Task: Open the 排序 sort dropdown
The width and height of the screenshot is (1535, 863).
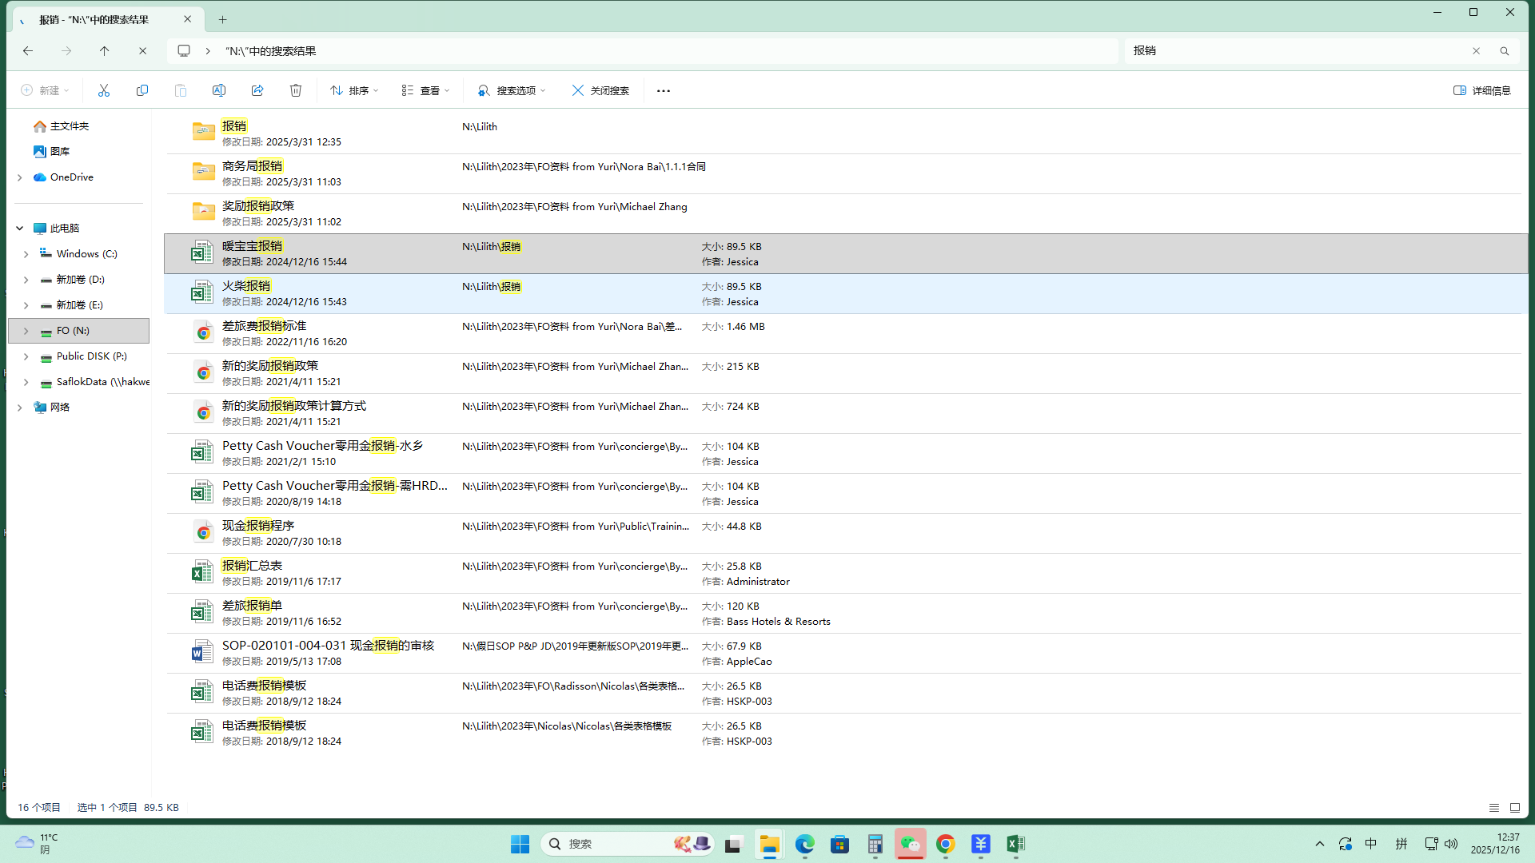Action: pyautogui.click(x=354, y=90)
